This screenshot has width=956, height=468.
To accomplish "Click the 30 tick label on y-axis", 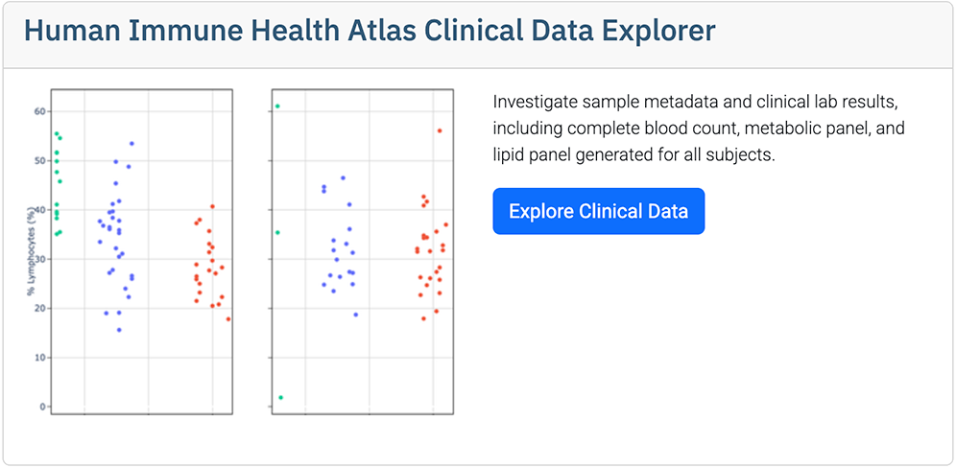I will [39, 259].
